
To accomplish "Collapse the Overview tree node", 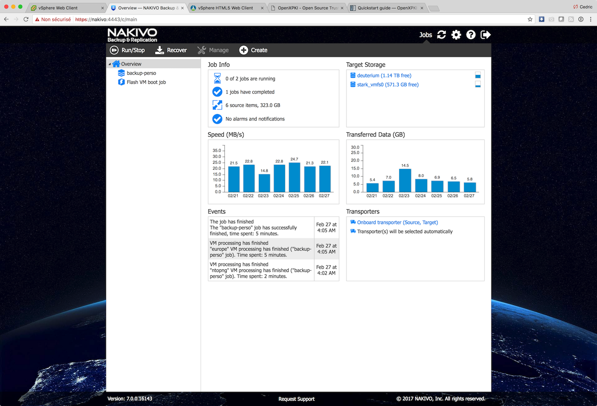I will (110, 64).
